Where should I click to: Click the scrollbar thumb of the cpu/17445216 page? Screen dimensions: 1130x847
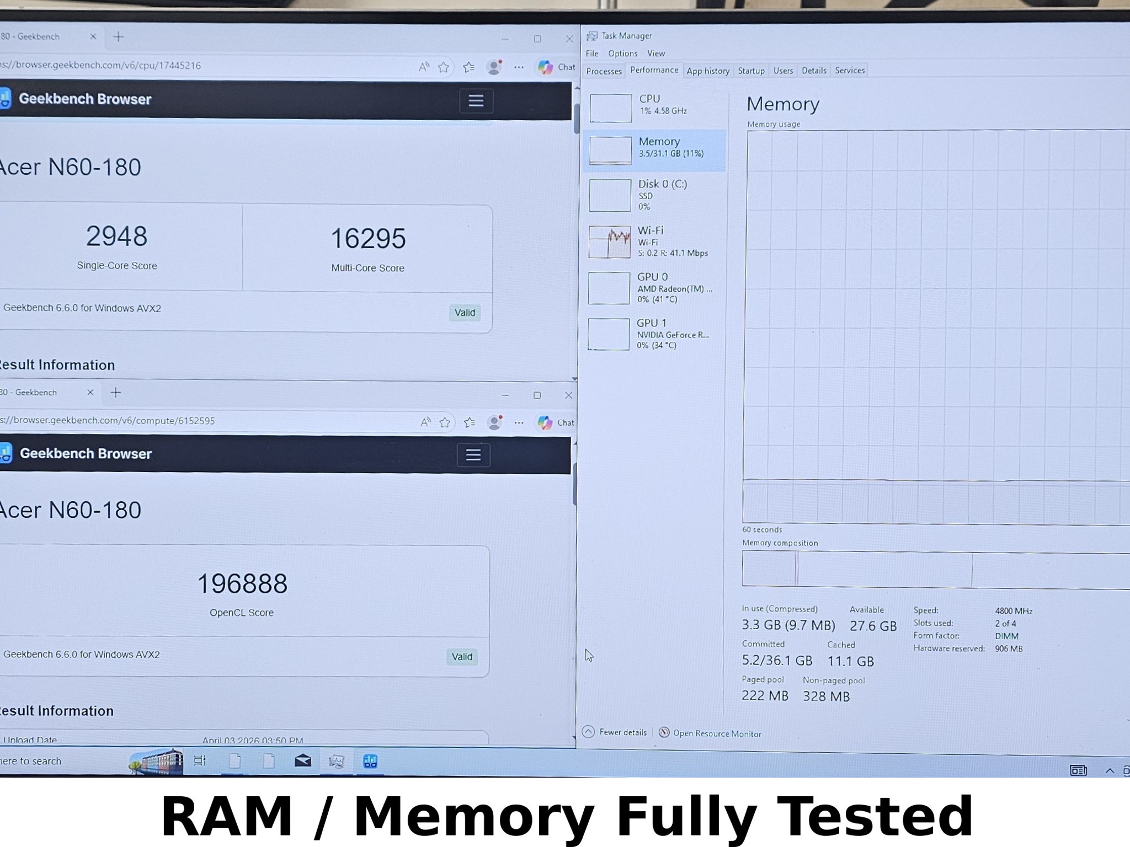(577, 118)
